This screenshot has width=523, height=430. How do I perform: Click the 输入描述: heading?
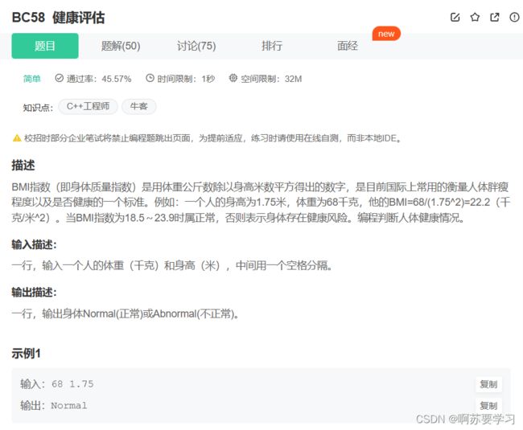34,245
